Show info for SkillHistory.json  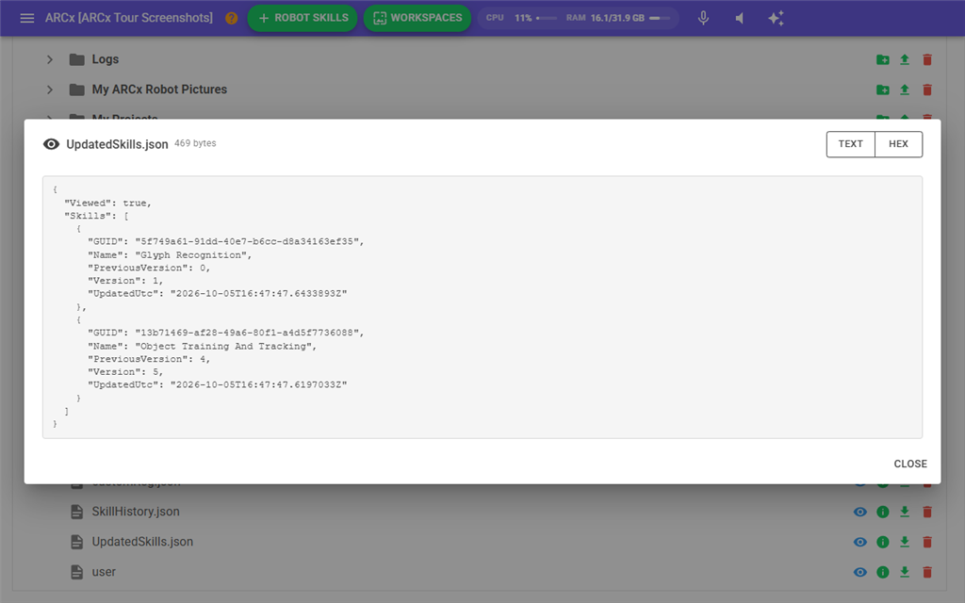tap(882, 512)
